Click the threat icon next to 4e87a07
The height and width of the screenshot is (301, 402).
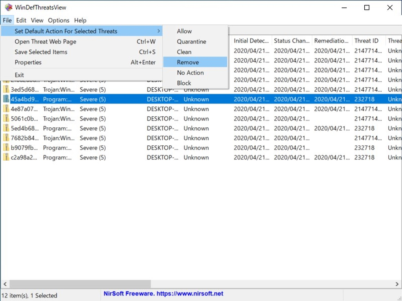[x=5, y=109]
